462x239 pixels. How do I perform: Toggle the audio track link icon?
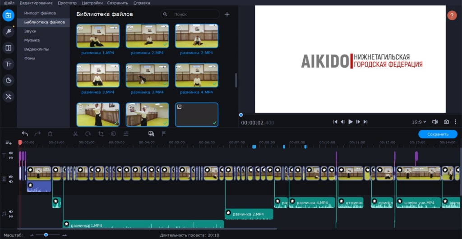pos(11,216)
